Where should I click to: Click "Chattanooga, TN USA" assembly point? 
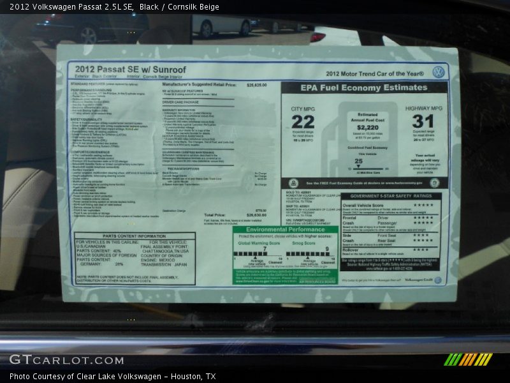165,252
